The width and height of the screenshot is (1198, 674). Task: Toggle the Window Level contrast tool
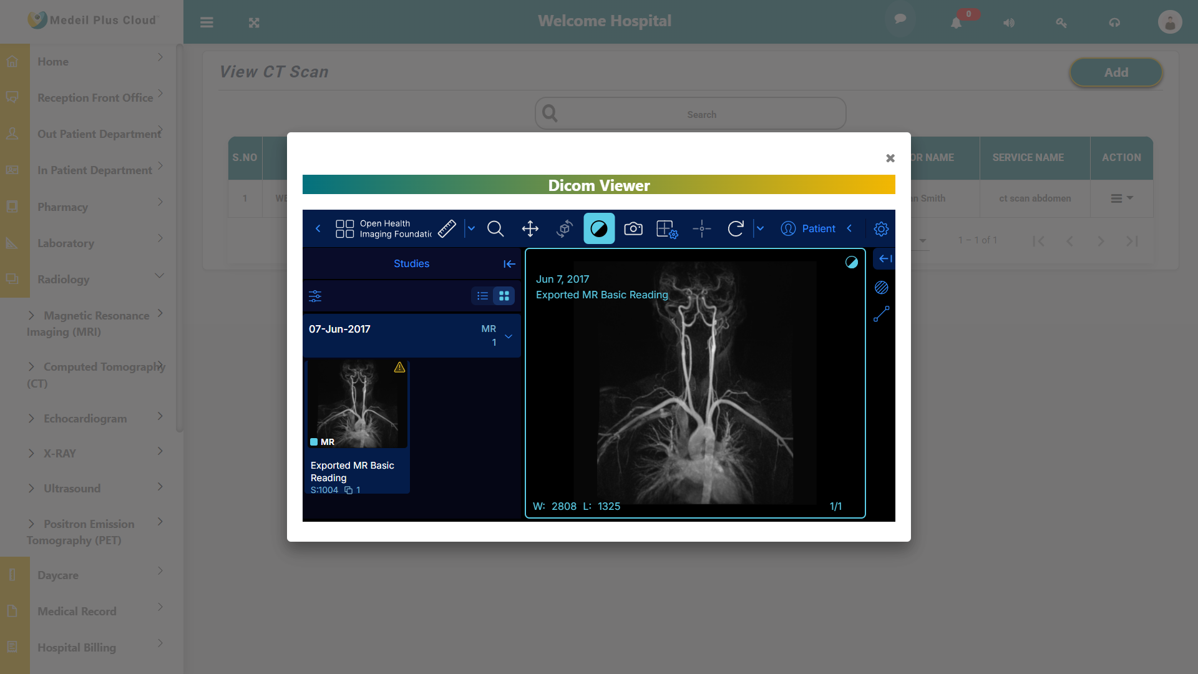coord(598,228)
